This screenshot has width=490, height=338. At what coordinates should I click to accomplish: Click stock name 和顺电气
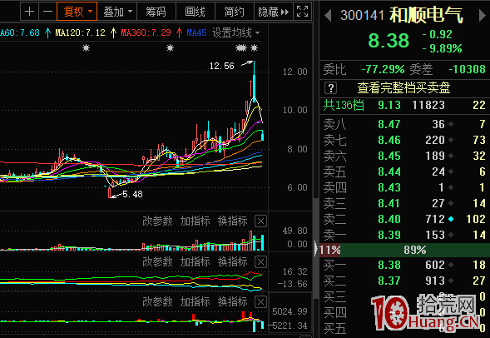click(426, 15)
